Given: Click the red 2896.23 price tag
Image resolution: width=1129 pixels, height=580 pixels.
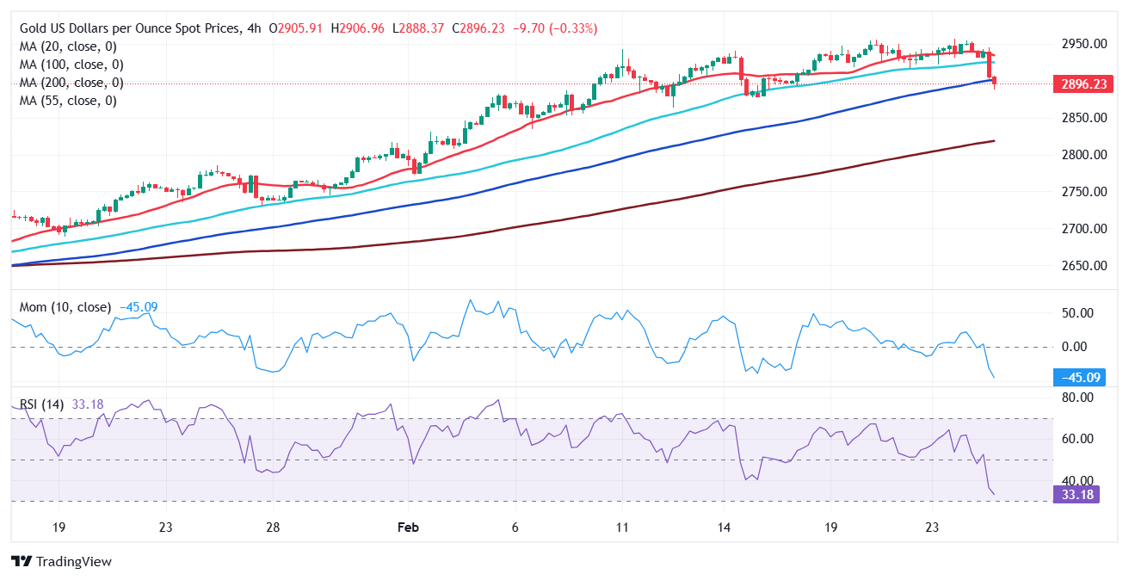Looking at the screenshot, I should click(x=1083, y=83).
